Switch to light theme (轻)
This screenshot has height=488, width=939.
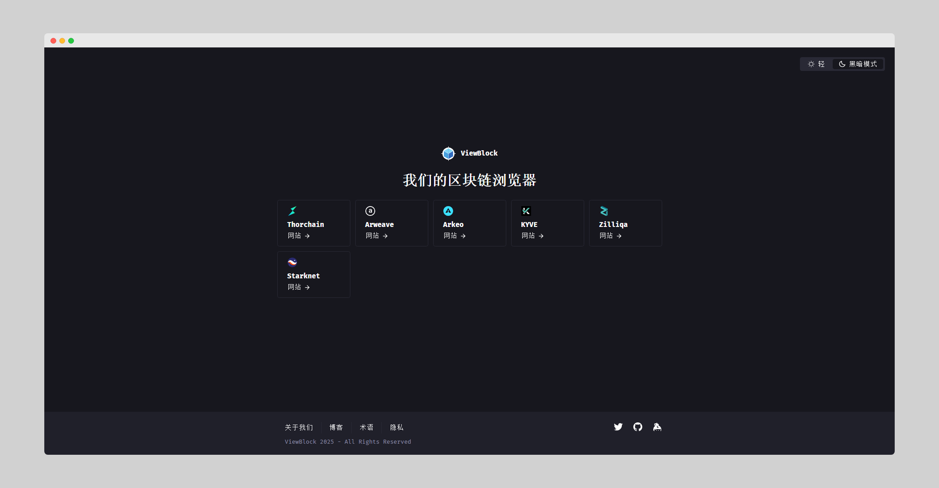[x=816, y=64]
